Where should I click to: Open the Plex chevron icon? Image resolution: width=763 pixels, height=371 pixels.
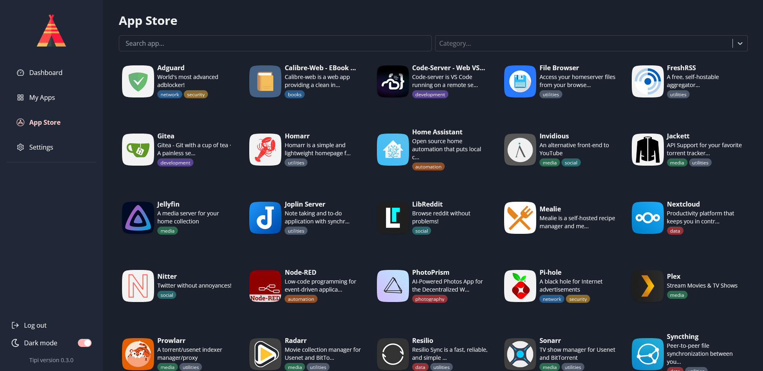pos(648,286)
